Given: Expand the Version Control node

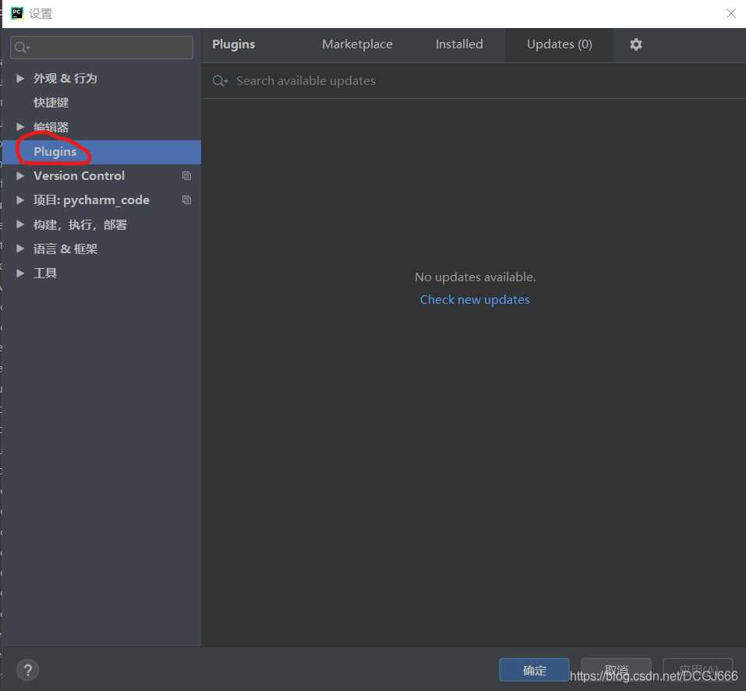Looking at the screenshot, I should click(20, 176).
